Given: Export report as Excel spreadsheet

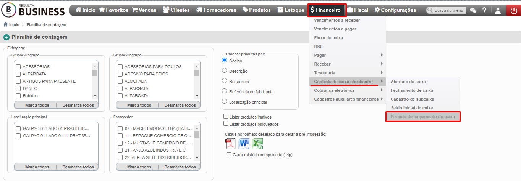Looking at the screenshot, I should [x=257, y=144].
